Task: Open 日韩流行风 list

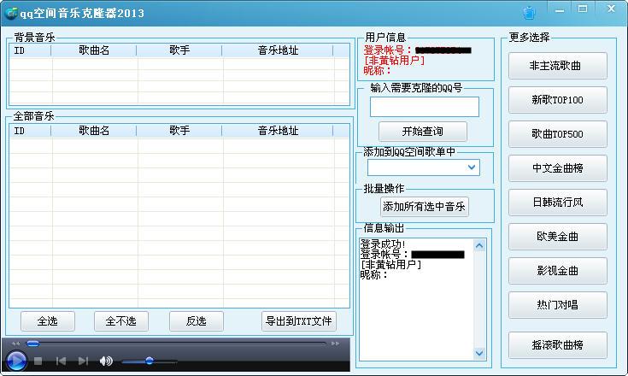Action: coord(557,203)
